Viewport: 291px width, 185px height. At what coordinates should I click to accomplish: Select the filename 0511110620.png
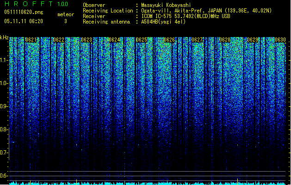[x=24, y=12]
